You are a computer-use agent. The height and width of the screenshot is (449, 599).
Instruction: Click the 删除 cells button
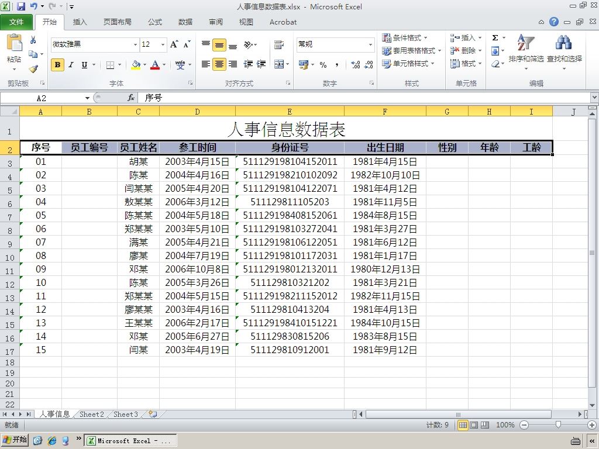pyautogui.click(x=465, y=50)
